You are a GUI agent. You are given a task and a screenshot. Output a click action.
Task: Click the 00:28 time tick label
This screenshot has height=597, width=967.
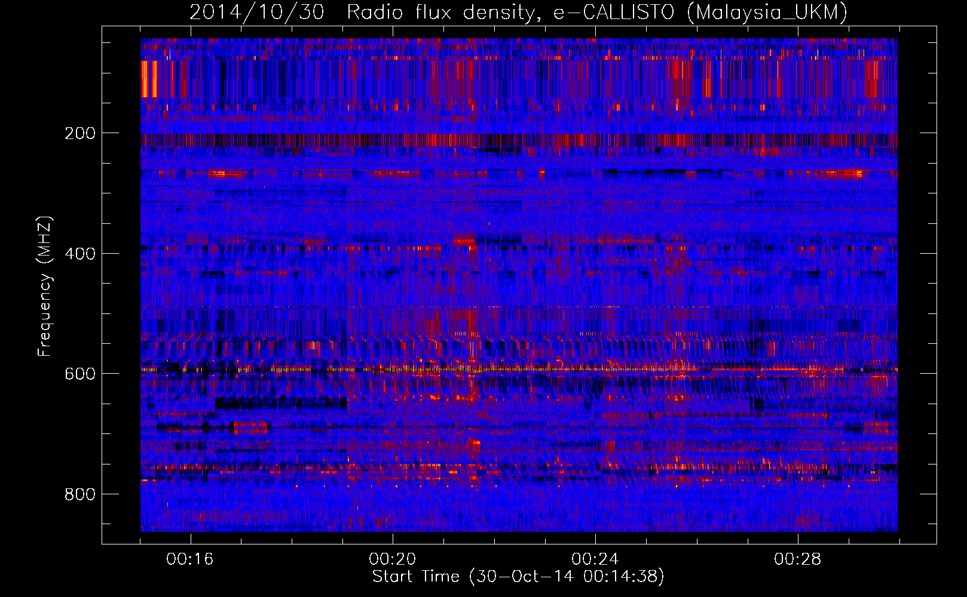tap(798, 559)
